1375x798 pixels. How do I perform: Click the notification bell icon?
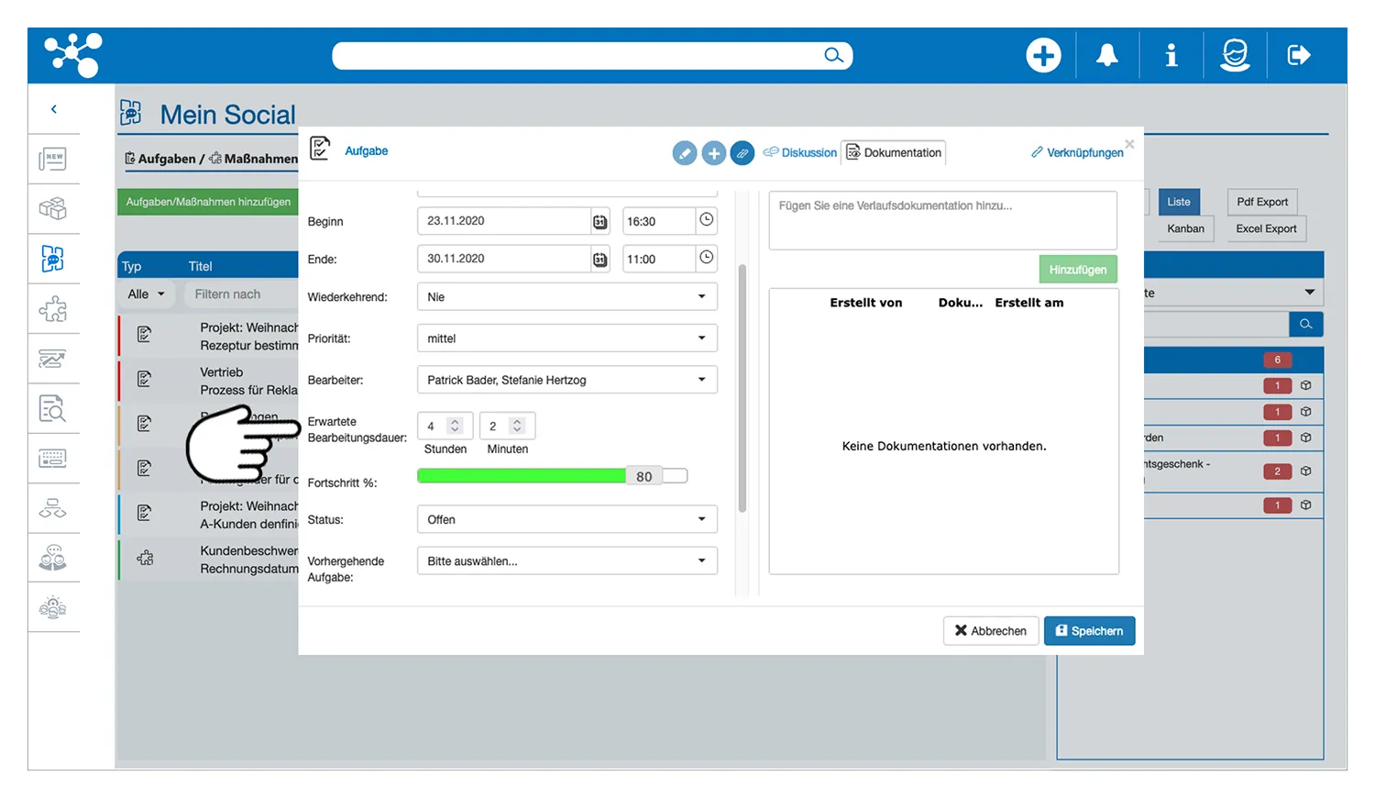coord(1107,56)
